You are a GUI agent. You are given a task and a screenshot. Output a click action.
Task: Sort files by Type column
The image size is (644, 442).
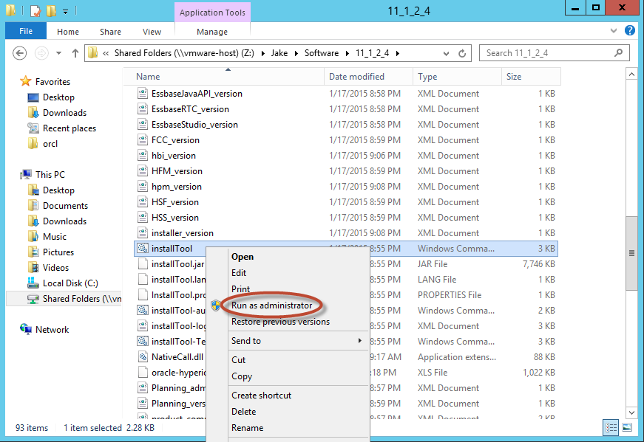click(x=457, y=77)
